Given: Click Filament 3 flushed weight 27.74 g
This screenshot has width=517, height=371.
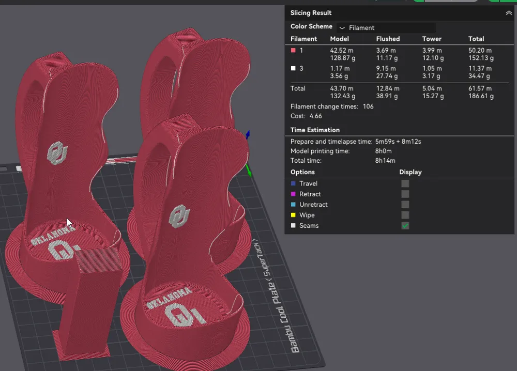Looking at the screenshot, I should (387, 76).
